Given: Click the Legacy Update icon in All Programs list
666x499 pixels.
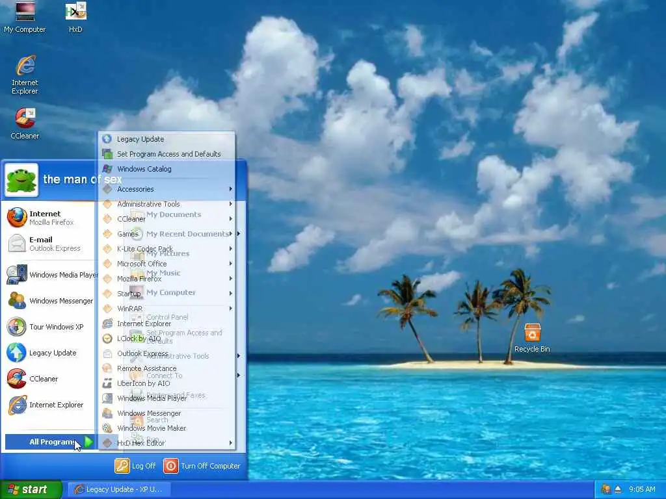Looking at the screenshot, I should 107,139.
